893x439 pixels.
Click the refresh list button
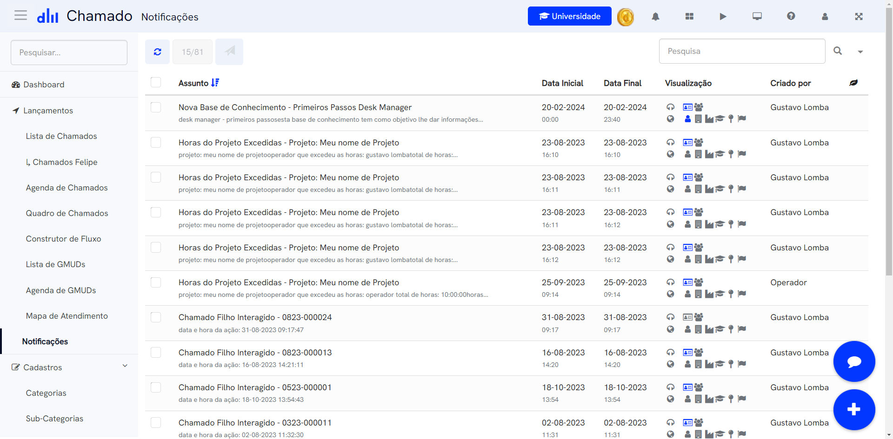pos(157,52)
